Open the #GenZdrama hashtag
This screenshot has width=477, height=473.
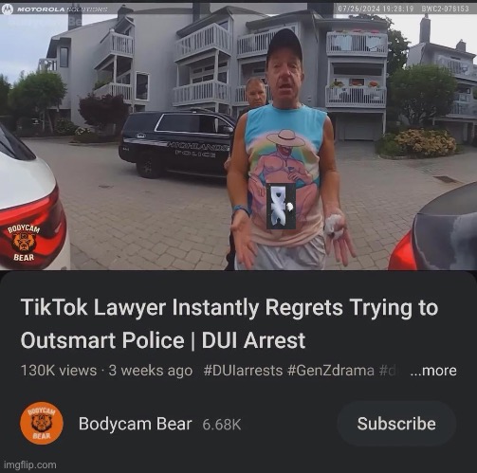(331, 371)
